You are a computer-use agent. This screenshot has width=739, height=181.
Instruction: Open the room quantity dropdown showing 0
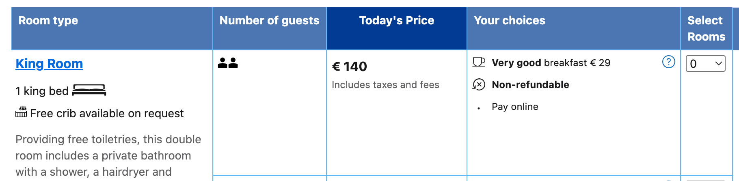coord(705,64)
